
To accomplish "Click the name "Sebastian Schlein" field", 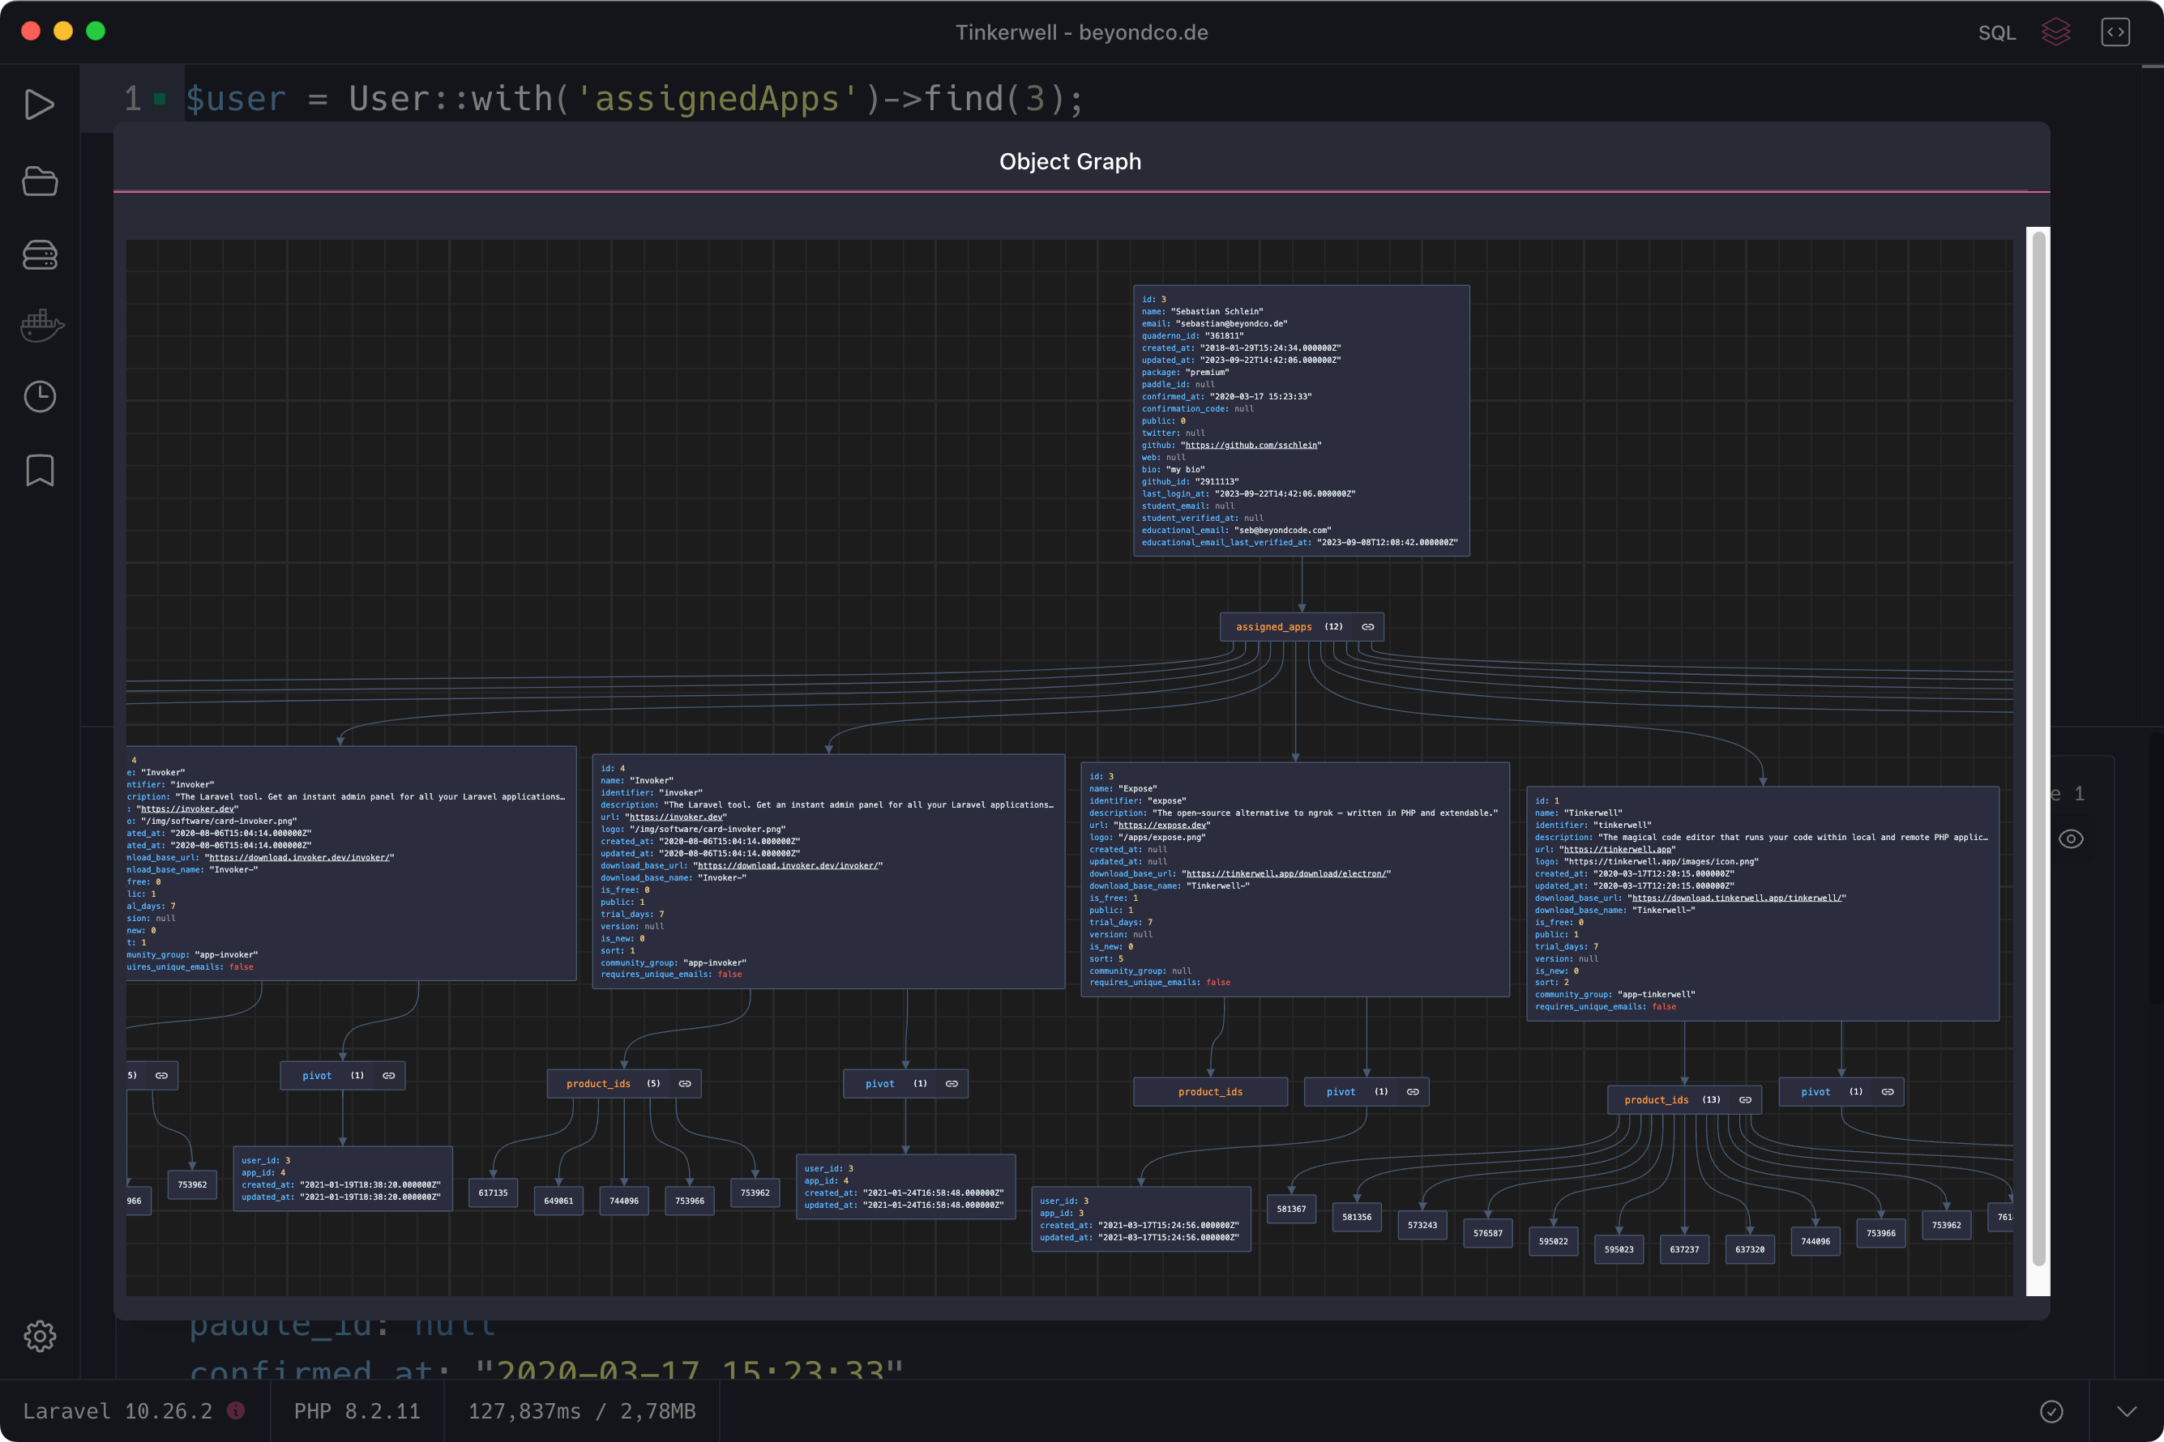I will click(1203, 312).
